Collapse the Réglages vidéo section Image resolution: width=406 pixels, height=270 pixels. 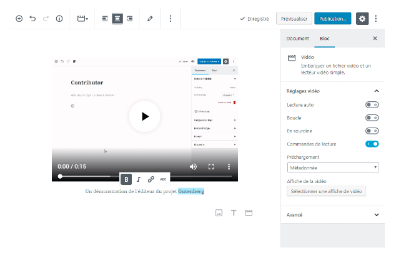click(x=376, y=91)
